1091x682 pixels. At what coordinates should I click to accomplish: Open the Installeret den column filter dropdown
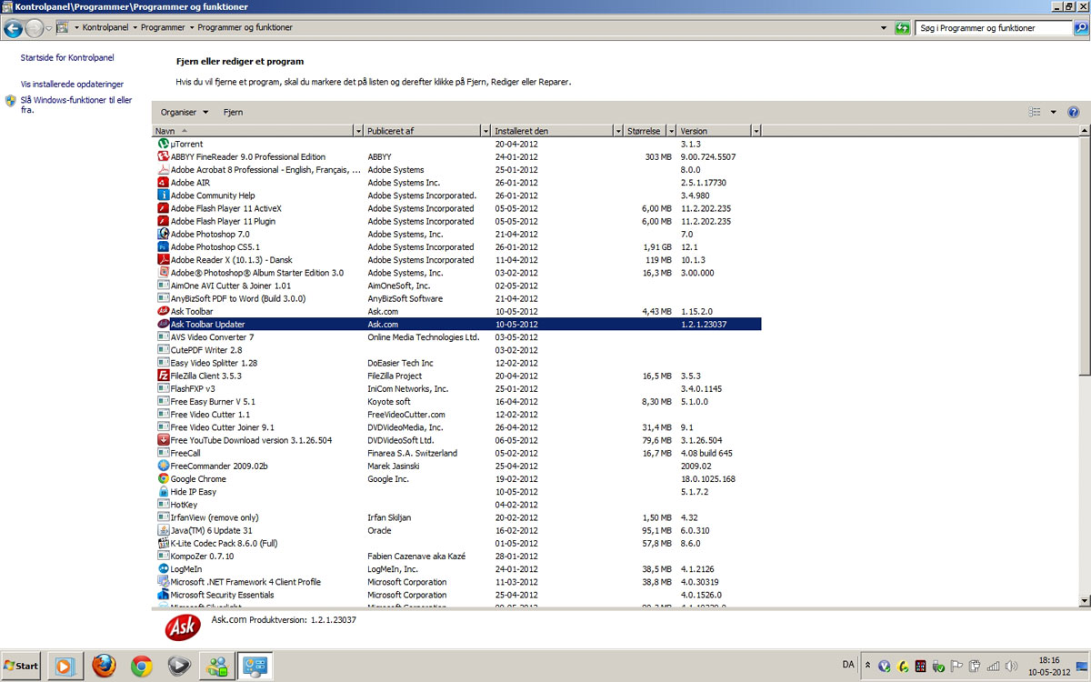click(x=619, y=131)
